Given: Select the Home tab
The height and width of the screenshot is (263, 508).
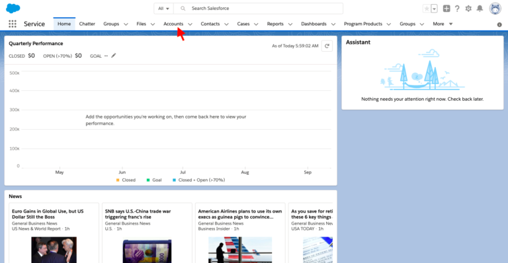Looking at the screenshot, I should pos(64,24).
